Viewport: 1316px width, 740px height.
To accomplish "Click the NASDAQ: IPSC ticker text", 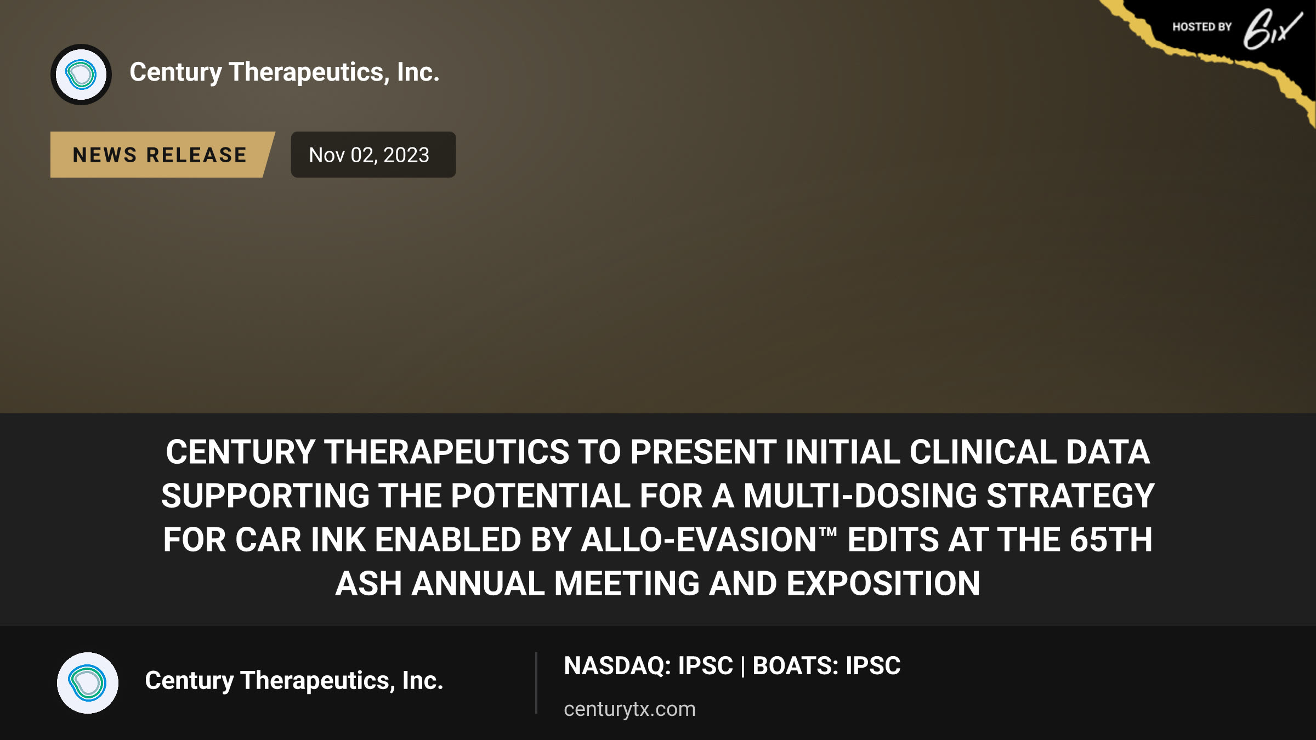I will point(648,666).
